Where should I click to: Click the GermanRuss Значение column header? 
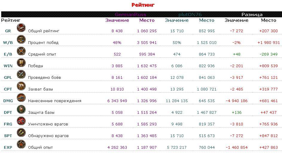tap(117, 20)
